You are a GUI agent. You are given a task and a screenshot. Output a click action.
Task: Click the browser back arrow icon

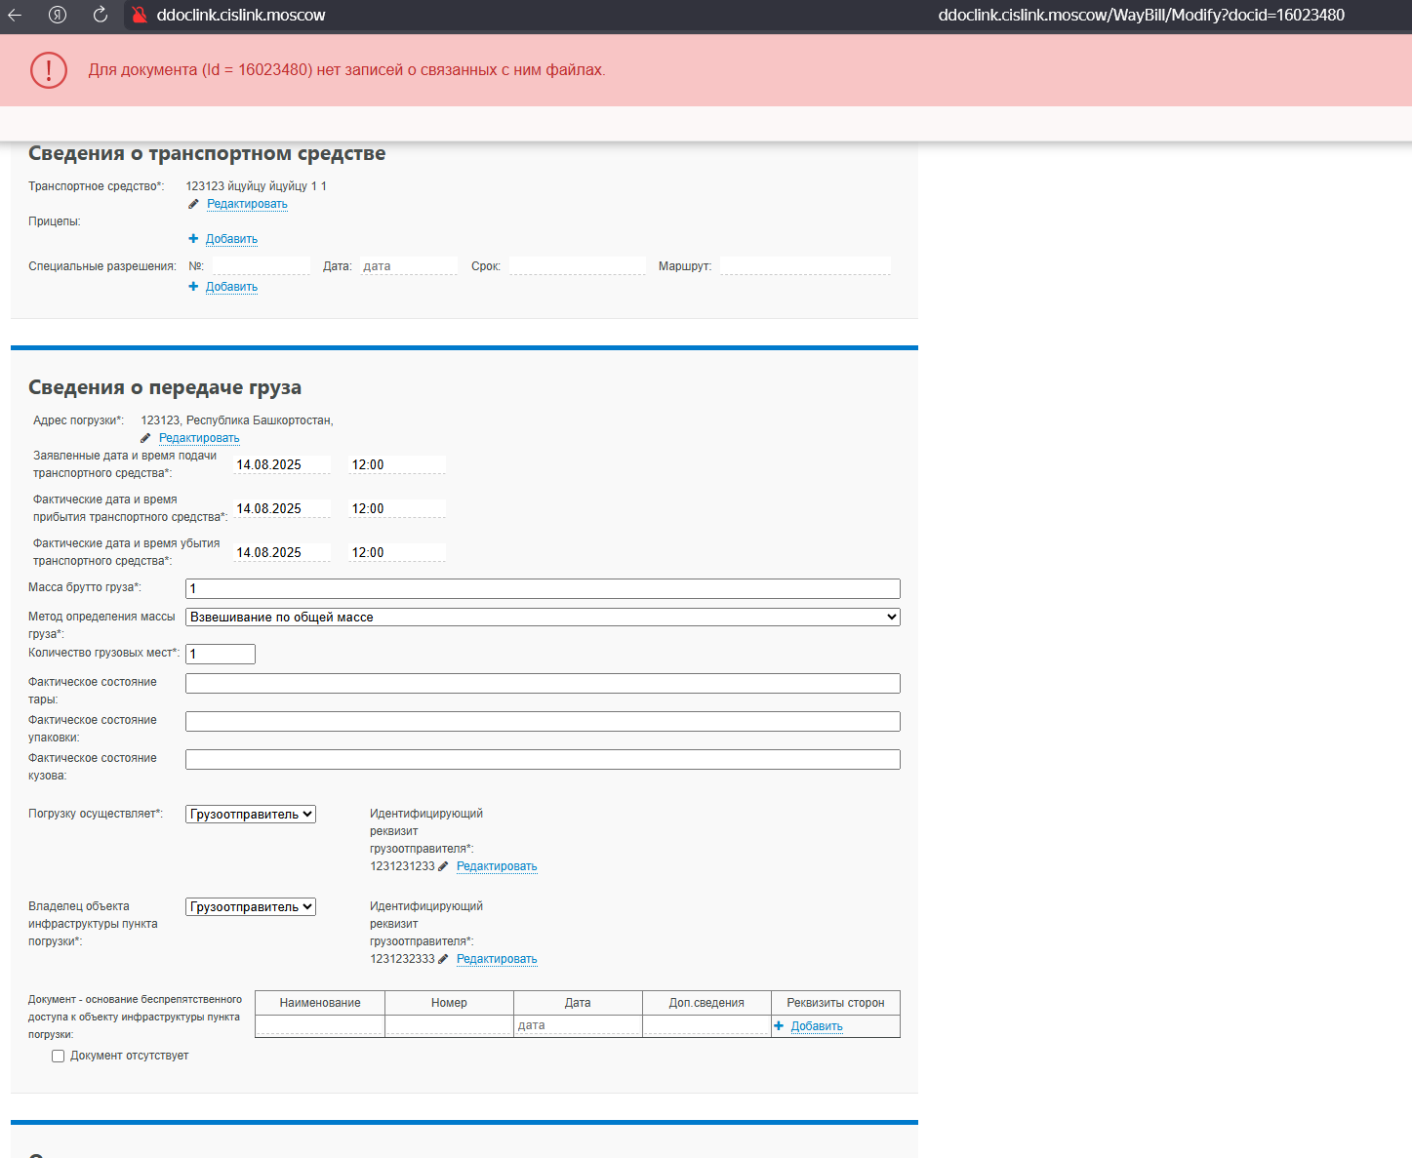(15, 15)
